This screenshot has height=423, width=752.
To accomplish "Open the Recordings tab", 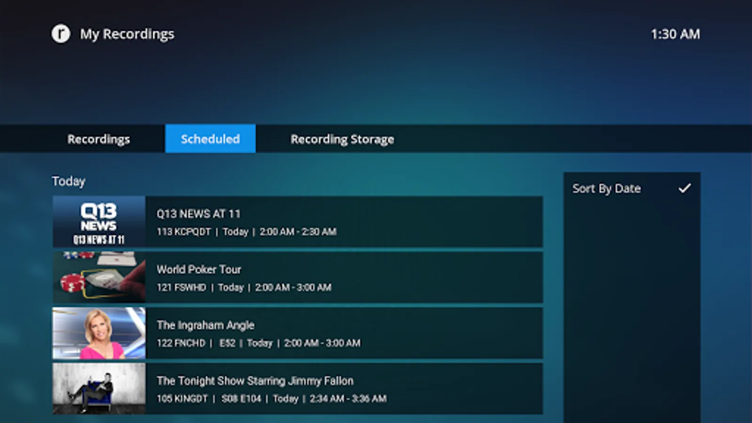I will point(99,139).
